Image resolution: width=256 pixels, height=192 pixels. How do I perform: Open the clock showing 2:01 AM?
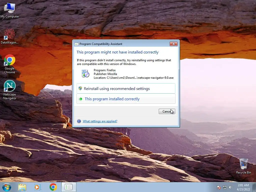pyautogui.click(x=243, y=187)
